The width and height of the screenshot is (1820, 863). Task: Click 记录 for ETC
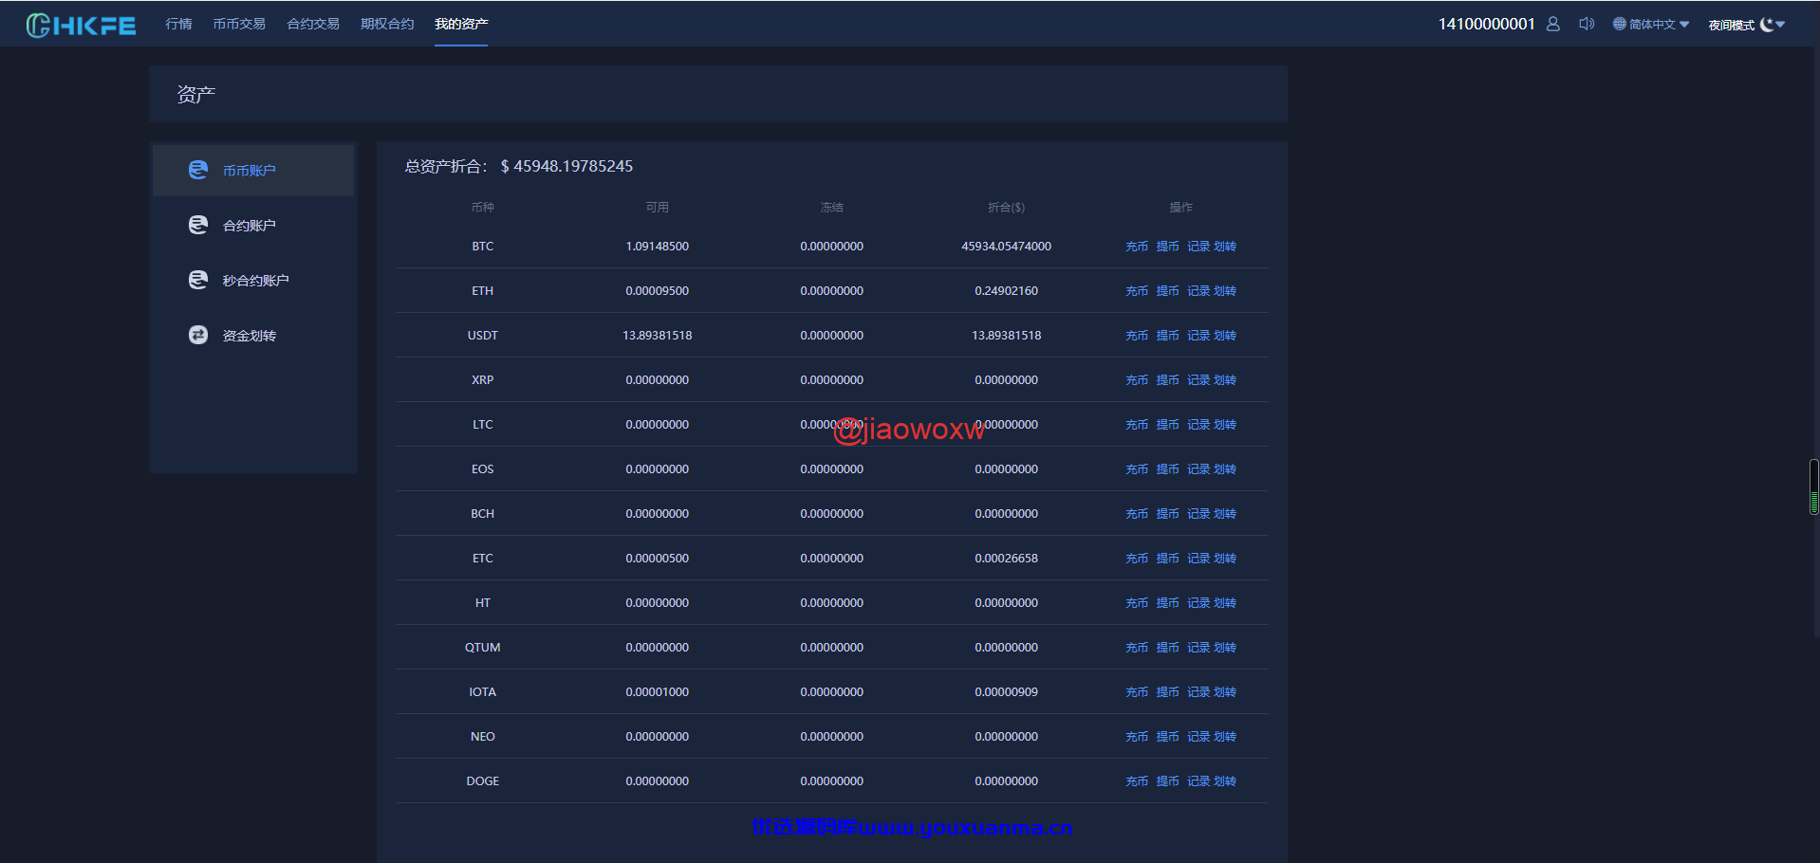pyautogui.click(x=1198, y=559)
